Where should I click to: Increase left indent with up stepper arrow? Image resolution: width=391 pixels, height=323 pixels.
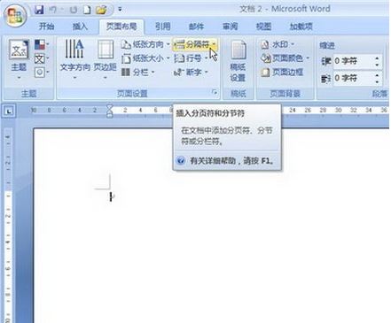pyautogui.click(x=377, y=58)
